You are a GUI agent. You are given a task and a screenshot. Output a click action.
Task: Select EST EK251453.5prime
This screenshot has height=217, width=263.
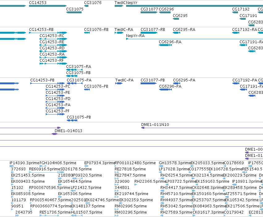tap(28, 175)
